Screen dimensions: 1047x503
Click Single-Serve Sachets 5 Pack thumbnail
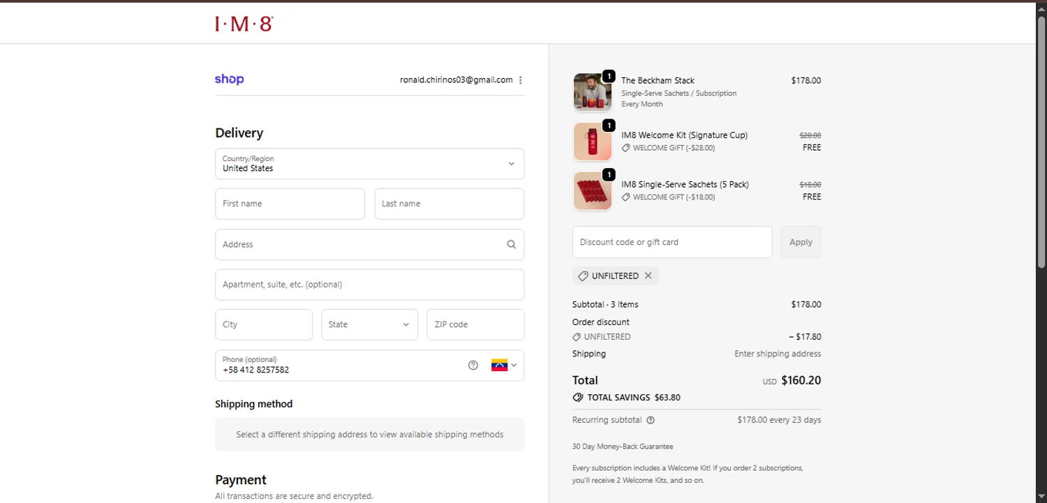(x=593, y=191)
